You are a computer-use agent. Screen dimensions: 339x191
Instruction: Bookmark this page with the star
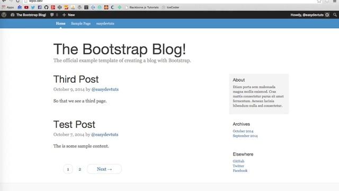[319, 1]
